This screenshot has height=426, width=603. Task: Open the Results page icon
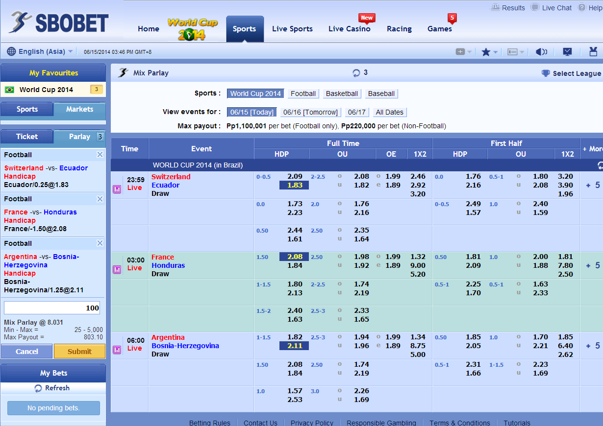(495, 7)
